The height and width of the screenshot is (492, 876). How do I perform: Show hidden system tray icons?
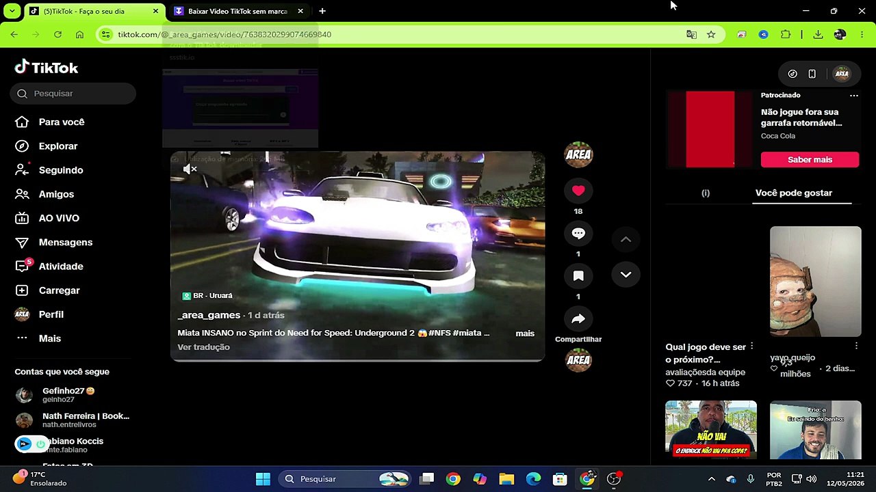pyautogui.click(x=711, y=479)
